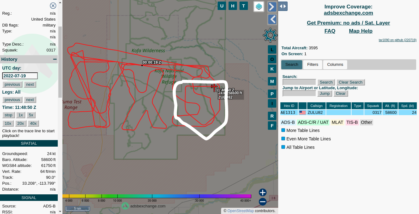Viewport: 419px width, 214px height.
Task: Toggle the L map option
Action: click(272, 50)
